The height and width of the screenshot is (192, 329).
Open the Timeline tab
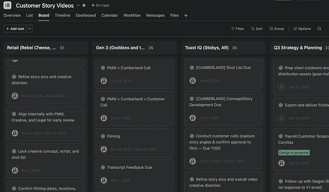tap(62, 15)
